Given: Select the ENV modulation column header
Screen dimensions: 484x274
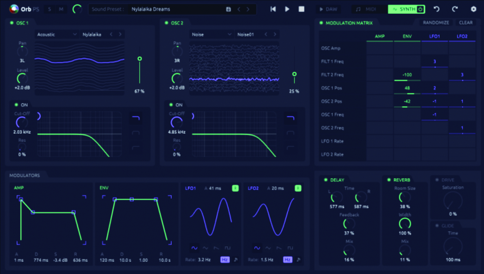Looking at the screenshot, I should (407, 36).
